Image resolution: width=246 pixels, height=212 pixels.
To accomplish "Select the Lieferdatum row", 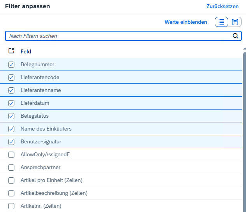I will click(x=117, y=103).
